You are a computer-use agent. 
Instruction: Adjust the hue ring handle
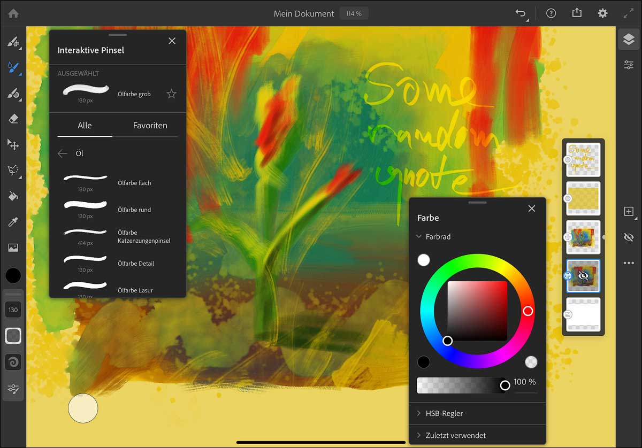click(x=528, y=311)
